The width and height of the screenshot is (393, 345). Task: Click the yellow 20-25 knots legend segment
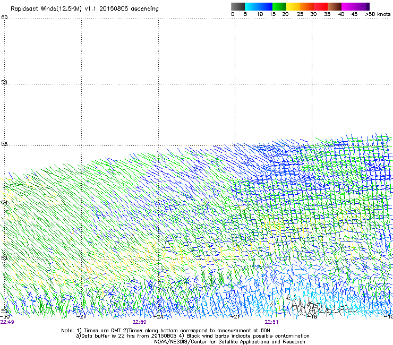click(293, 6)
